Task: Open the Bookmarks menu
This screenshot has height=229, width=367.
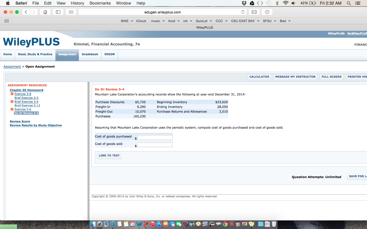Action: tap(100, 3)
